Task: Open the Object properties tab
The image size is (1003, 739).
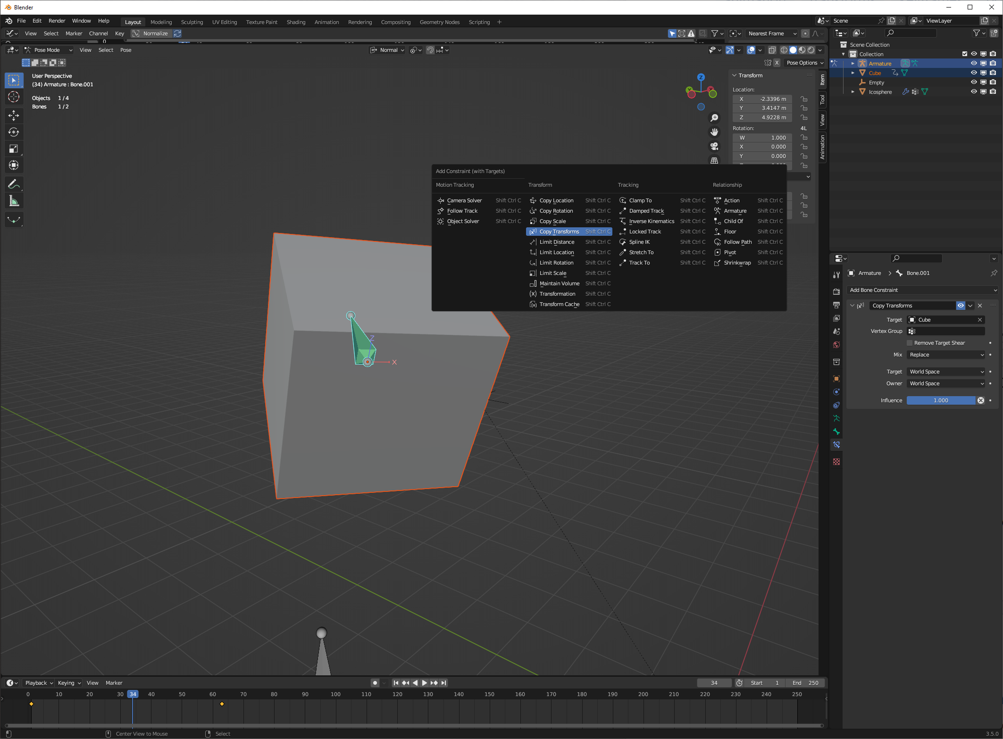Action: (836, 379)
